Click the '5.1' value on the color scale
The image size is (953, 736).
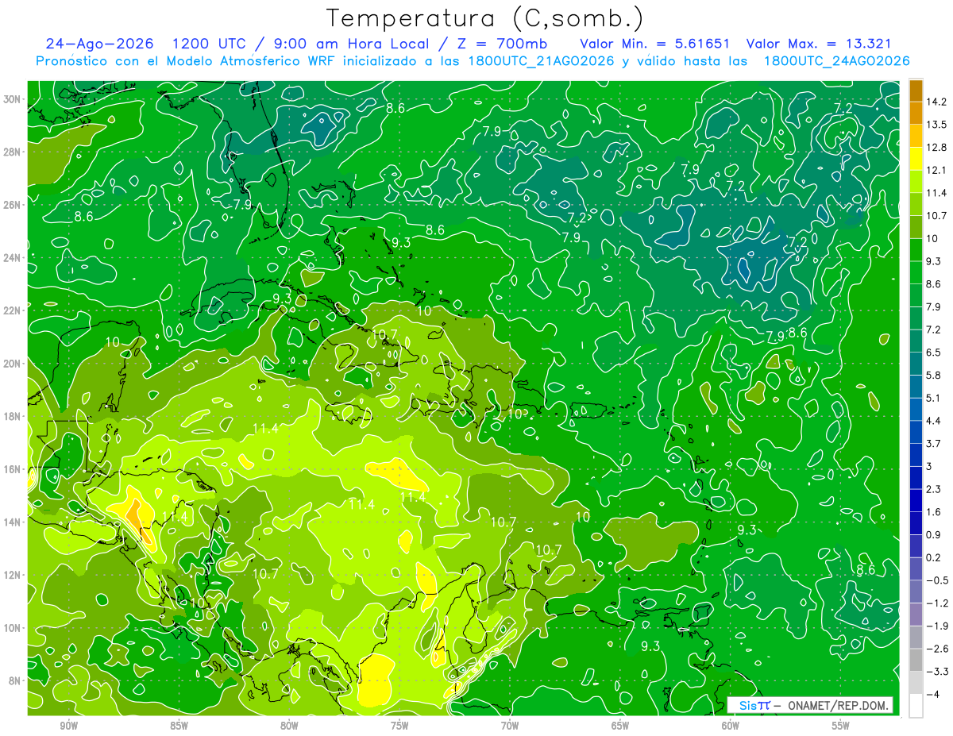(934, 398)
